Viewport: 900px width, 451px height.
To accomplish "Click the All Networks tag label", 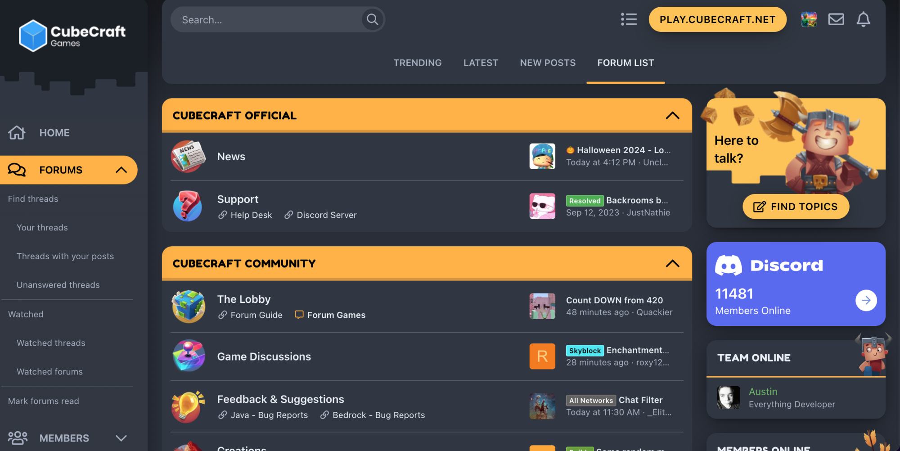I will (x=591, y=401).
